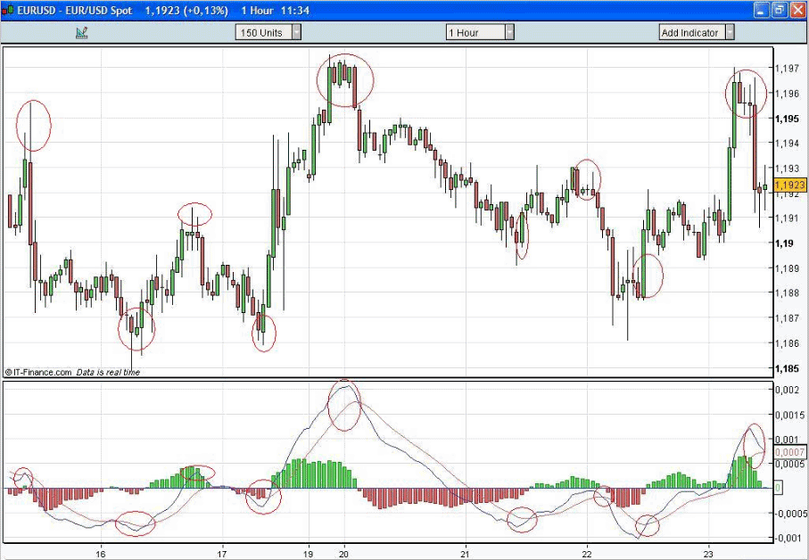Click the 1,19 price axis label

784,243
